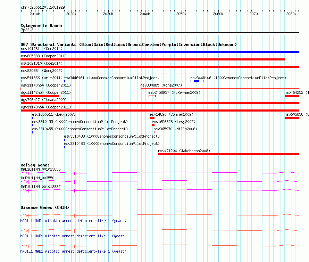Click the esv24890 (Conrad2009) label
Image resolution: width=309 pixels, height=262 pixels.
click(x=172, y=114)
